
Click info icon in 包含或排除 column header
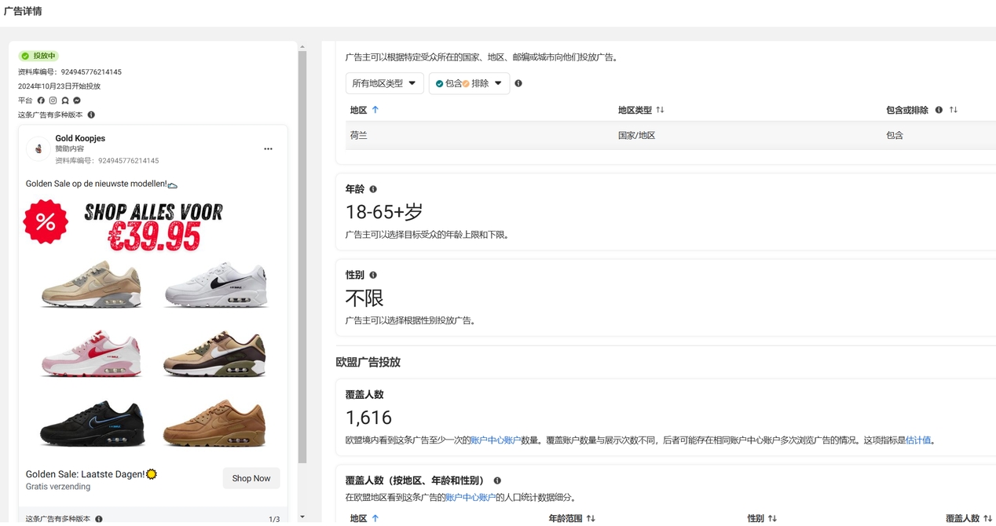tap(939, 110)
